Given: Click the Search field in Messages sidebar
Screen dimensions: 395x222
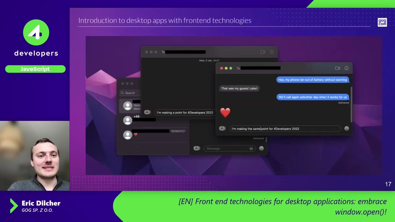Looking at the screenshot, I should click(x=130, y=93).
